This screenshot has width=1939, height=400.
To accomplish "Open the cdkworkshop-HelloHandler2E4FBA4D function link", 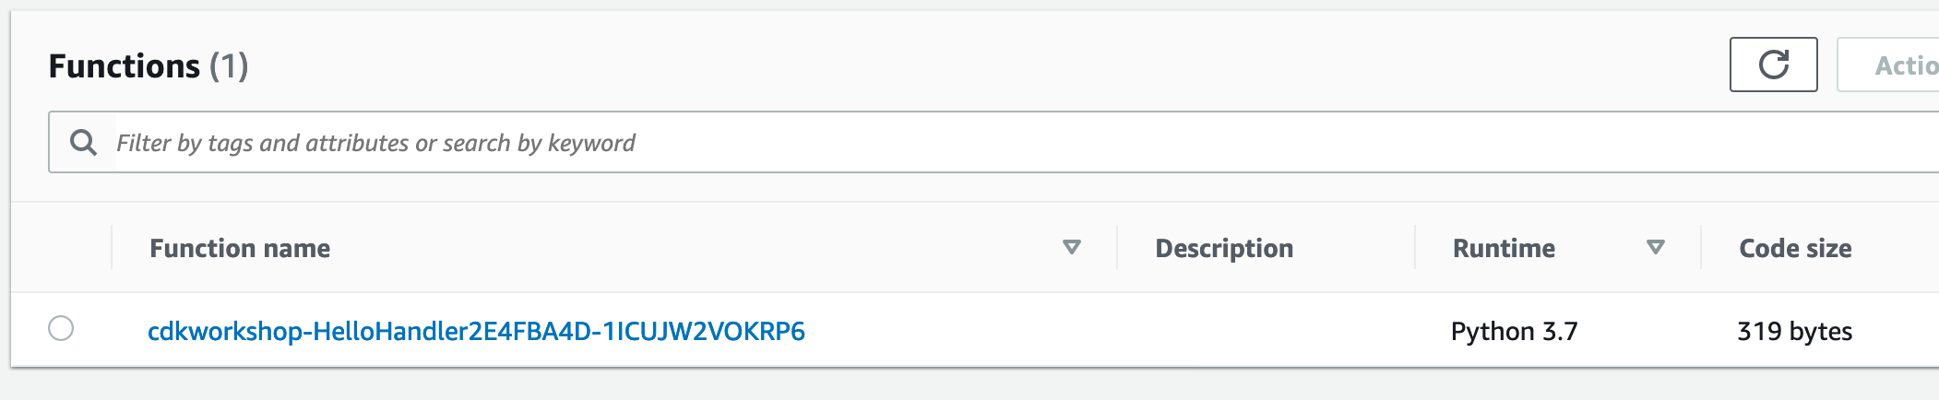I will 476,331.
